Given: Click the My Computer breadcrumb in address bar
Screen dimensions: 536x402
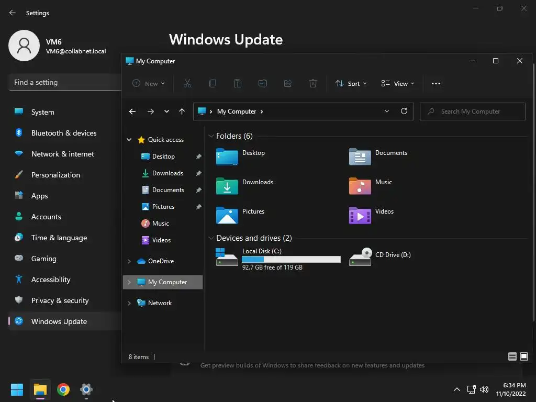Looking at the screenshot, I should pyautogui.click(x=237, y=111).
